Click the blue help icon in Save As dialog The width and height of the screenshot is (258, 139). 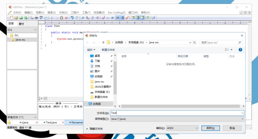click(240, 50)
